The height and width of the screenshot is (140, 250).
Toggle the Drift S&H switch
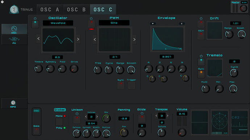click(x=201, y=36)
